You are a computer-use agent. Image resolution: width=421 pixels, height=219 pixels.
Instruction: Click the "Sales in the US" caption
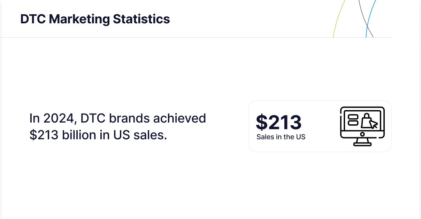[281, 137]
